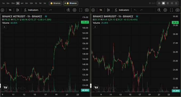Image resolution: width=181 pixels, height=97 pixels.
Task: Click the 148.00 price axis label
Action: (85, 54)
